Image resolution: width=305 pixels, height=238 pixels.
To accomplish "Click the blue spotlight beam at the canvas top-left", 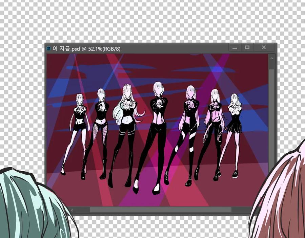I will coord(60,82).
